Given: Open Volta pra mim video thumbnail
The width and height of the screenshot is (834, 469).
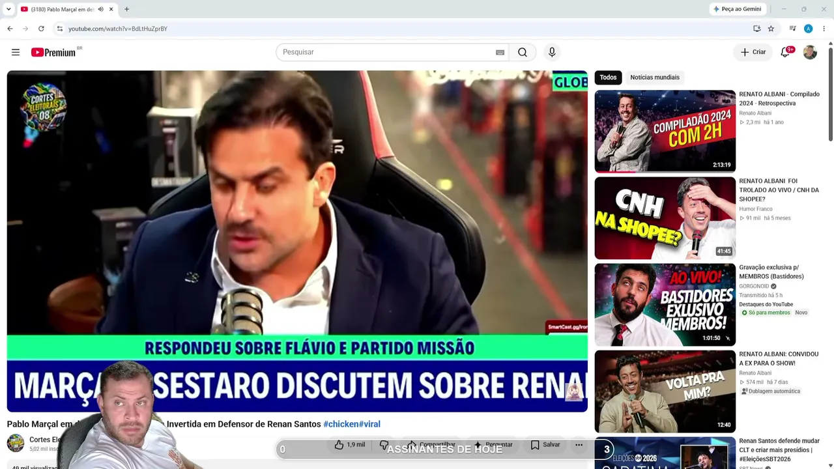Looking at the screenshot, I should click(665, 391).
